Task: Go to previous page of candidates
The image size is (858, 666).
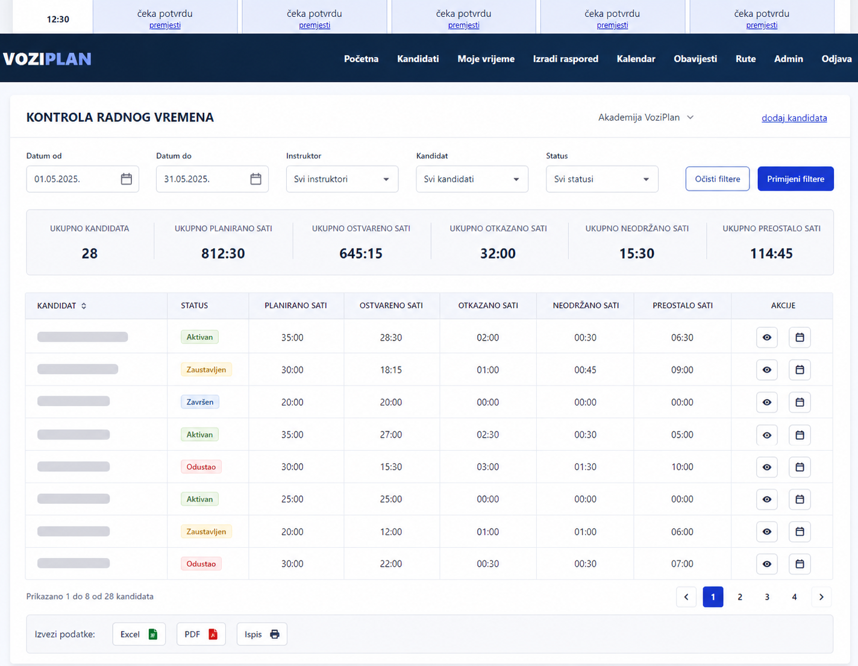Action: [686, 597]
